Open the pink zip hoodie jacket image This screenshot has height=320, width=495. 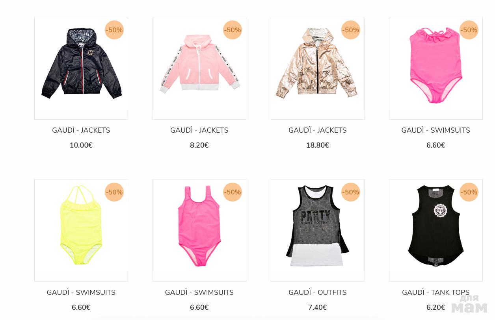click(x=199, y=68)
